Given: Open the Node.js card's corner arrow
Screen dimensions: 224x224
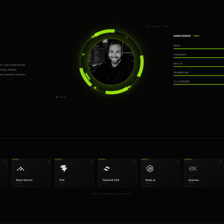Looking at the screenshot, I should 178,162.
